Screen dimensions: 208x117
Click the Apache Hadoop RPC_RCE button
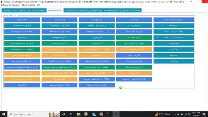click(x=22, y=61)
